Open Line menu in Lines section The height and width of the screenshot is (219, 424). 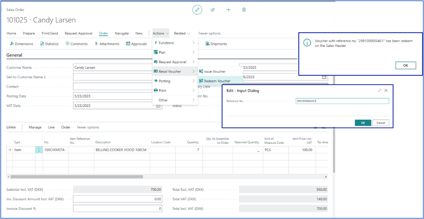point(51,127)
